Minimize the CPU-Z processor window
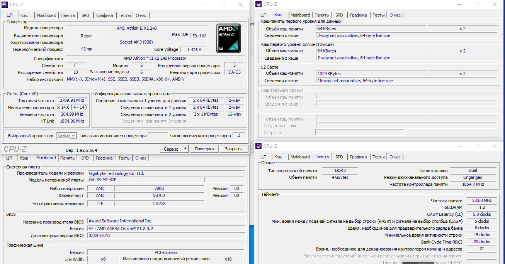Viewport: 505px width, 264px height. (205, 5)
